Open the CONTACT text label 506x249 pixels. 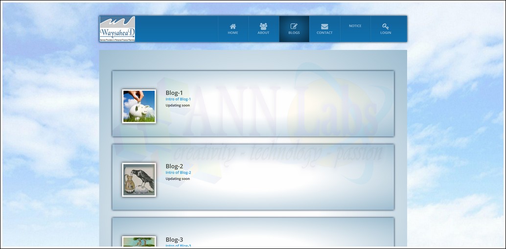pos(324,33)
